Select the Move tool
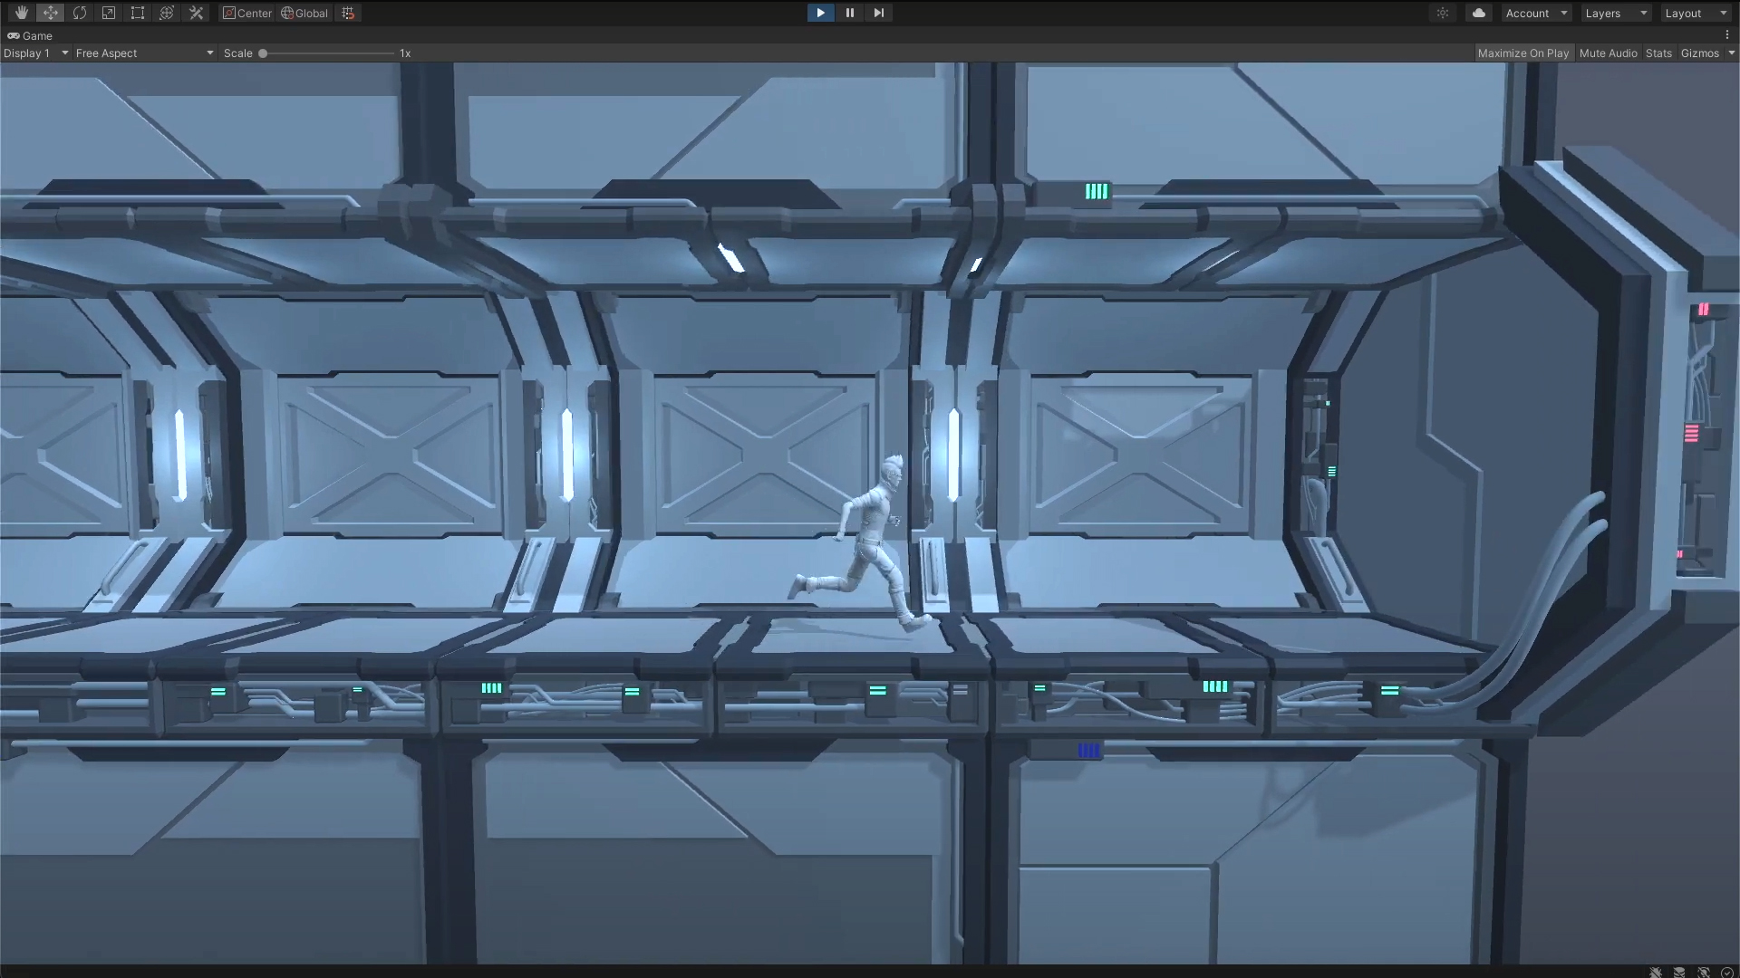Viewport: 1740px width, 978px height. 51,13
